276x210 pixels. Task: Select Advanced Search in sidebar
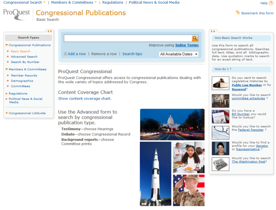click(x=24, y=57)
